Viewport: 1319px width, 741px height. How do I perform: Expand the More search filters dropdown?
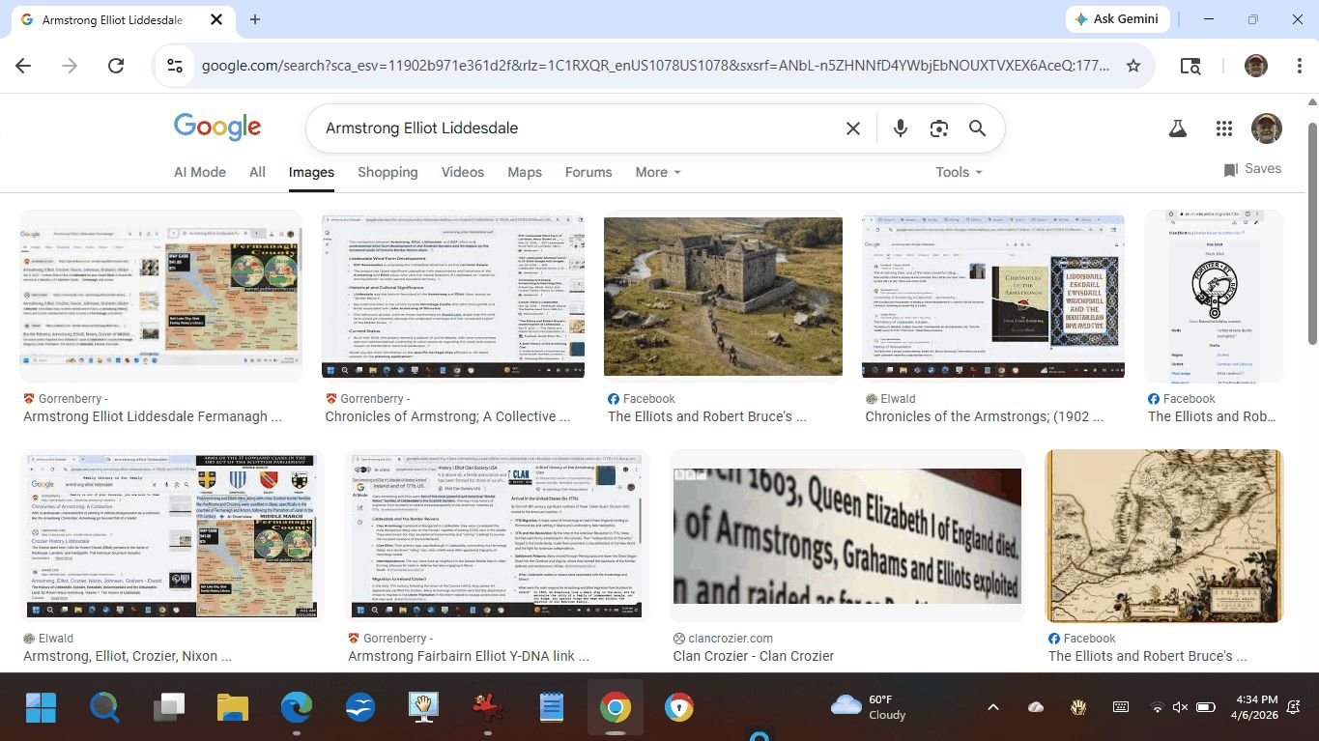657,172
